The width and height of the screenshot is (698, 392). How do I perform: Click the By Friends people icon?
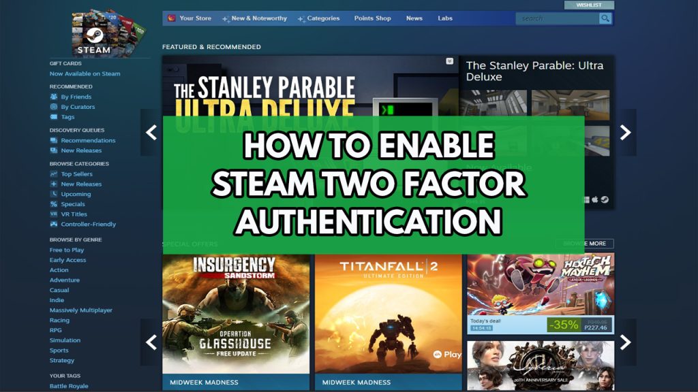click(x=54, y=97)
